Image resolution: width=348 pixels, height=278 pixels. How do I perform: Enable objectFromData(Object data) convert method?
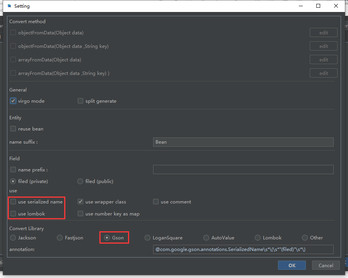[13, 33]
